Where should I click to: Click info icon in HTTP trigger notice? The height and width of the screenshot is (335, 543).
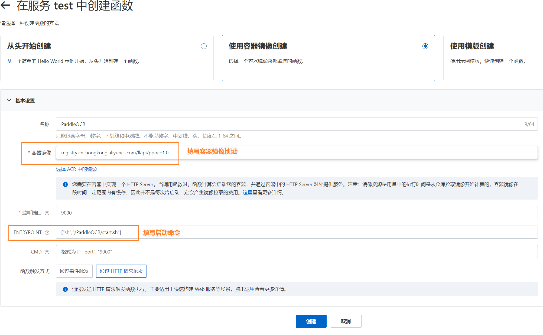point(65,289)
